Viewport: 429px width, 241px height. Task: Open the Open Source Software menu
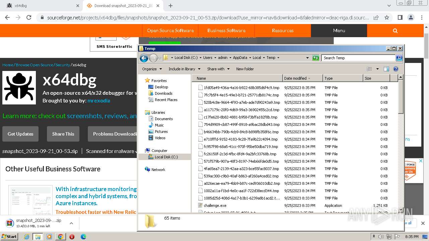170,30
